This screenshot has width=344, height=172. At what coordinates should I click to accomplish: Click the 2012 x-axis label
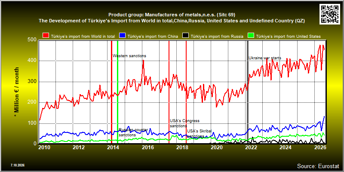[79, 147]
